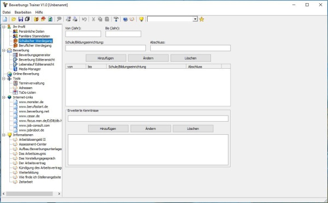Focus the Von (Jahr) input field
Image resolution: width=328 pixels, height=203 pixels.
pos(83,34)
